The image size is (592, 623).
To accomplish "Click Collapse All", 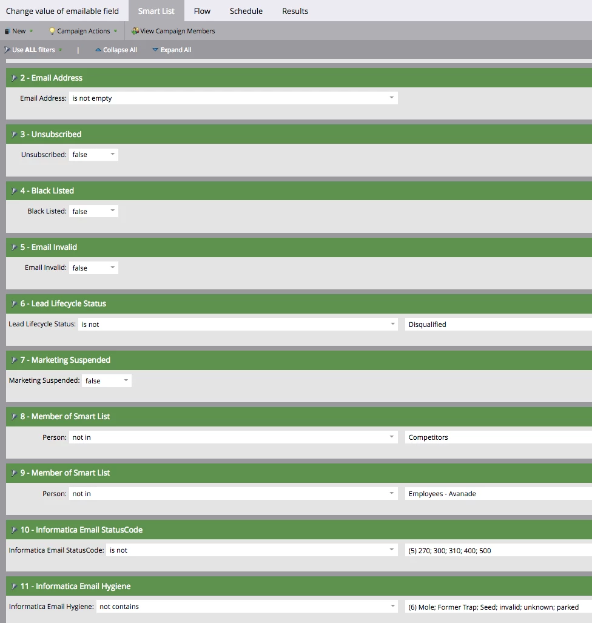I will 116,50.
